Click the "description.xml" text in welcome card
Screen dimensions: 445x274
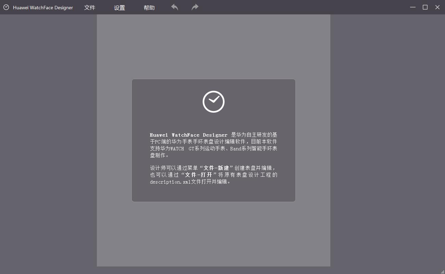170,182
